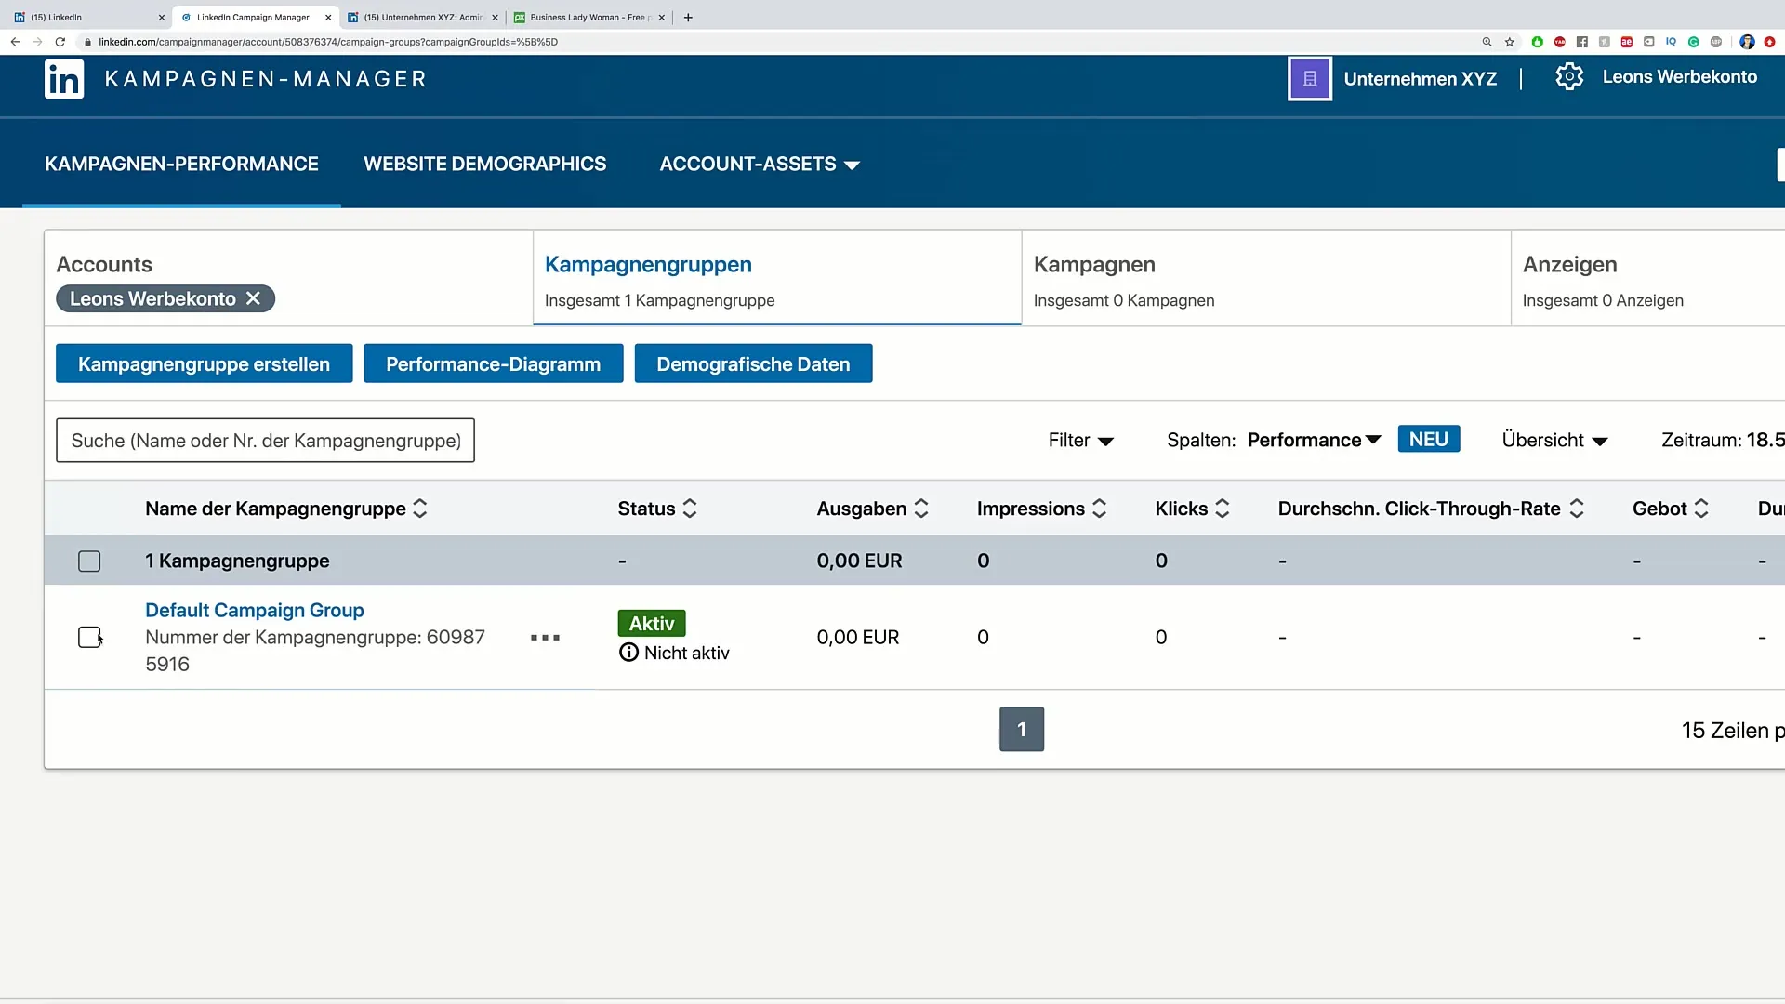Viewport: 1785px width, 1004px height.
Task: Switch to Unternehmen XYZ Admin browser tab
Action: coord(423,17)
